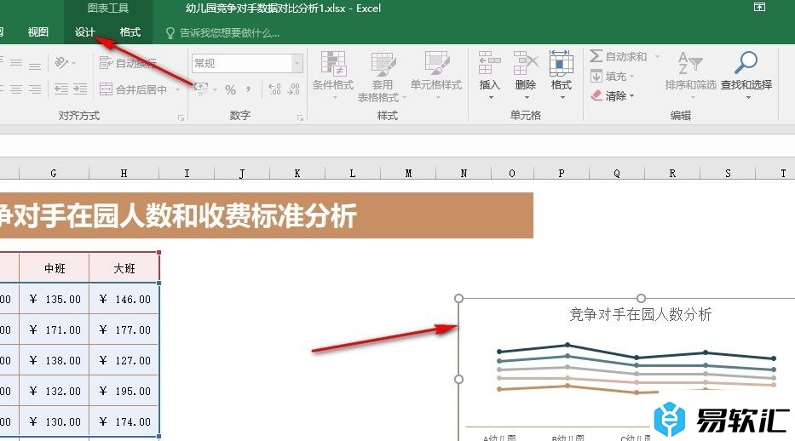795x441 pixels.
Task: Select the 中班 header cell
Action: pyautogui.click(x=55, y=268)
